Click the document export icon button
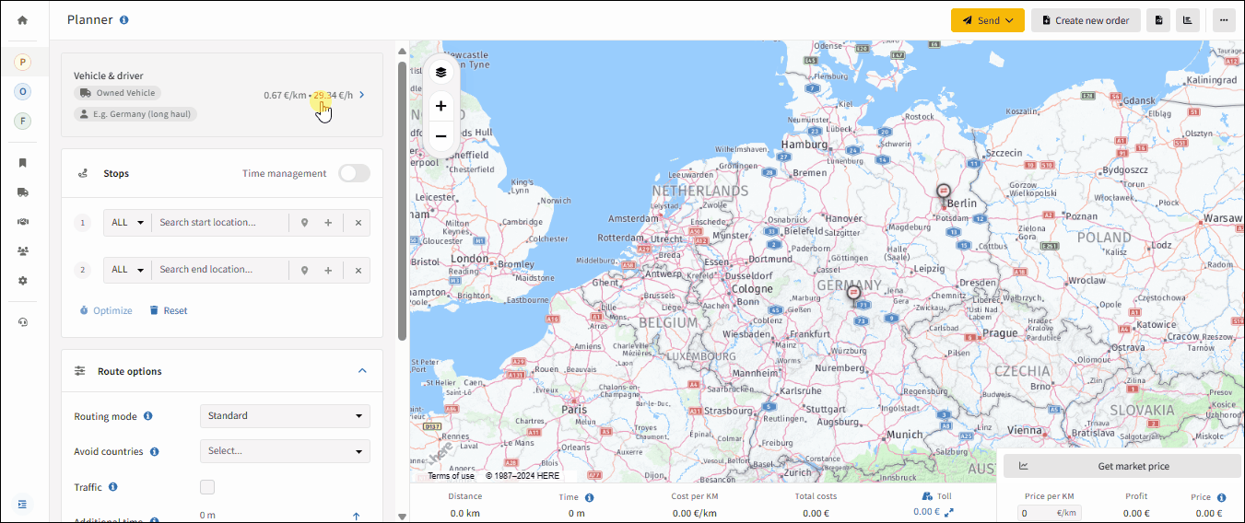The height and width of the screenshot is (523, 1245). [x=1158, y=20]
